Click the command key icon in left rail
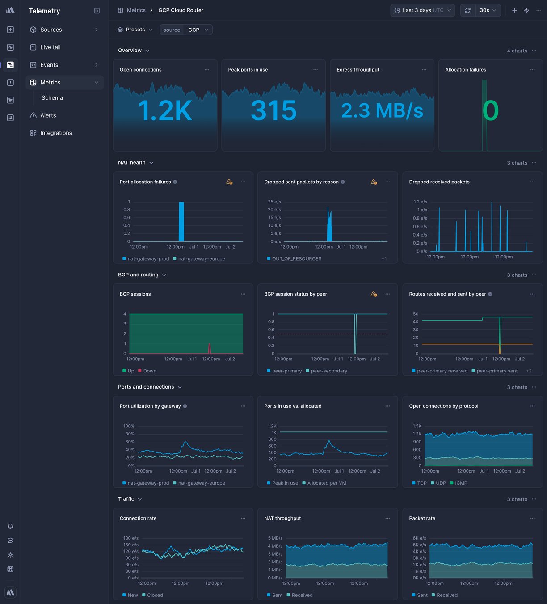Viewport: 547px width, 604px height. click(10, 569)
